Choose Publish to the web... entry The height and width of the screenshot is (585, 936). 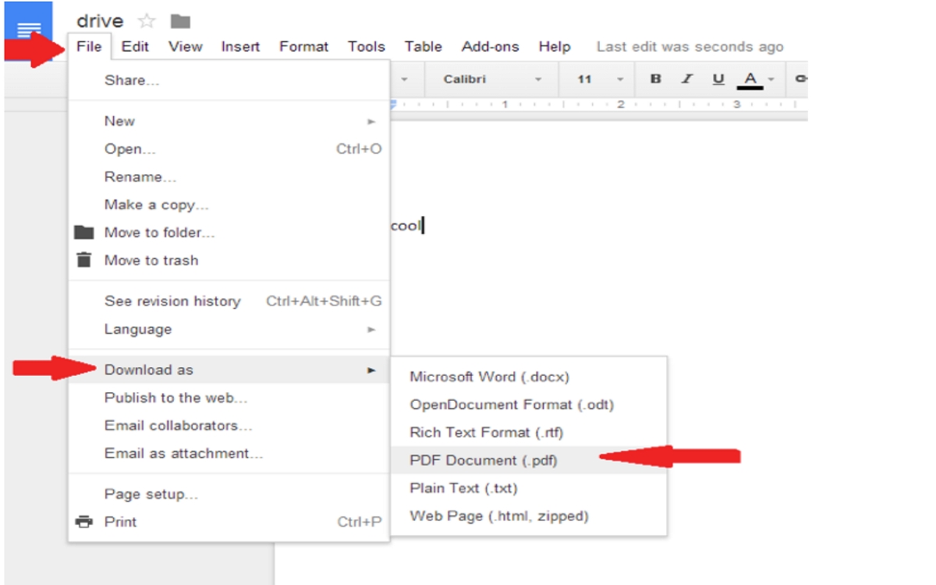coord(229,398)
